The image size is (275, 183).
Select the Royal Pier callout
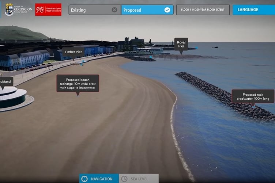point(181,45)
